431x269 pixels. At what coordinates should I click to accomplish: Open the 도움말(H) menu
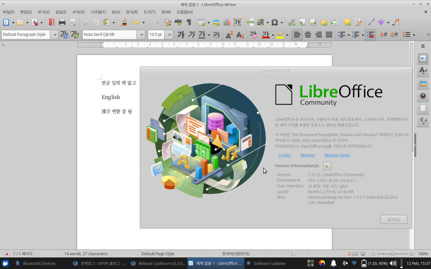point(184,12)
